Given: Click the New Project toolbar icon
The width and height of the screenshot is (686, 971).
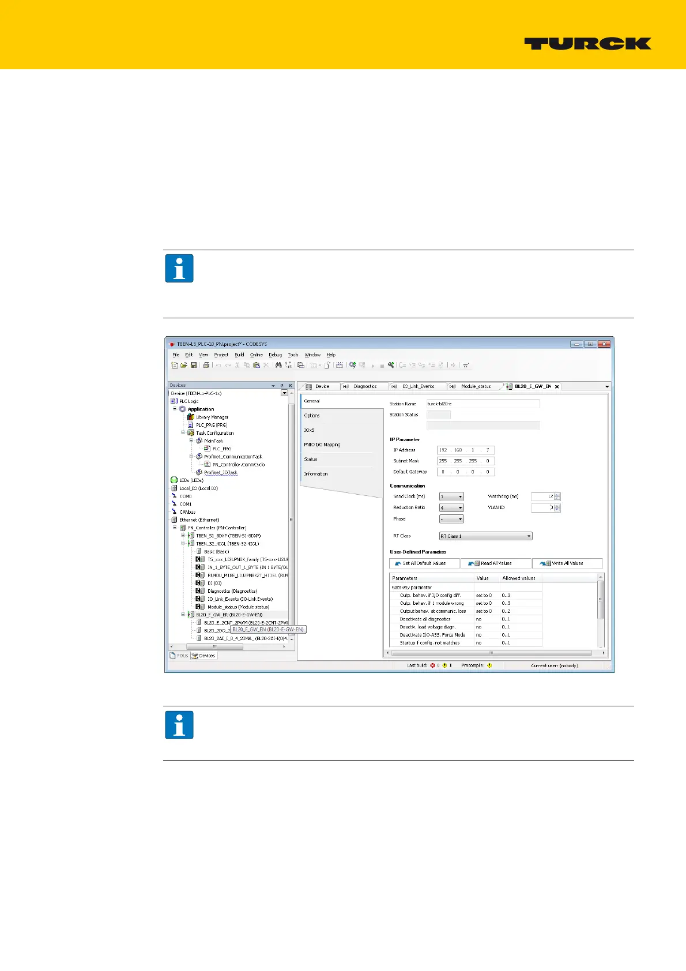Looking at the screenshot, I should 175,365.
